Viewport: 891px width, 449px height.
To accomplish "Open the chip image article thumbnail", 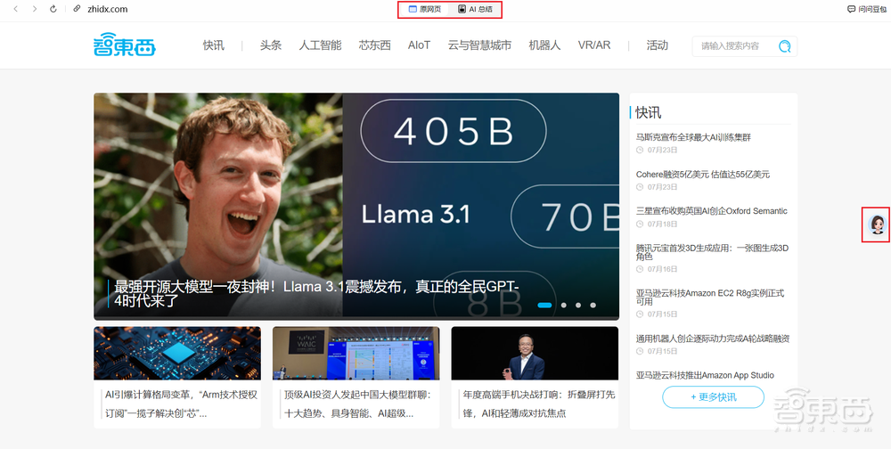I will (177, 353).
